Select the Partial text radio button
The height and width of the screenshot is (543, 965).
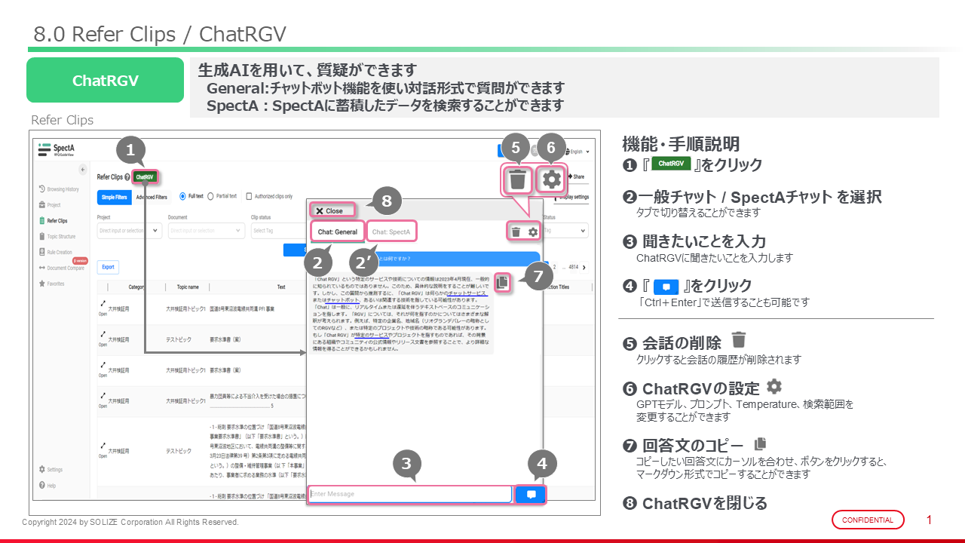tap(210, 196)
